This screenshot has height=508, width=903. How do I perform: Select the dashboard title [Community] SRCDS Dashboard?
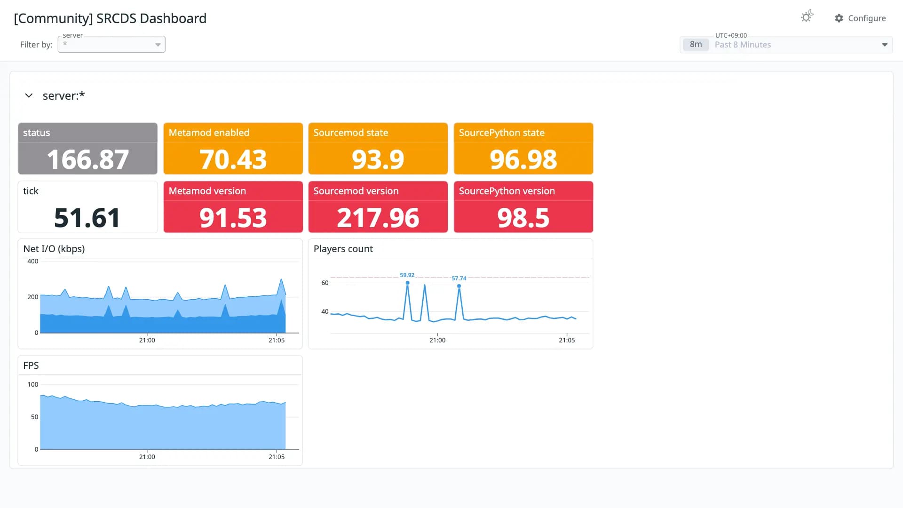tap(110, 18)
